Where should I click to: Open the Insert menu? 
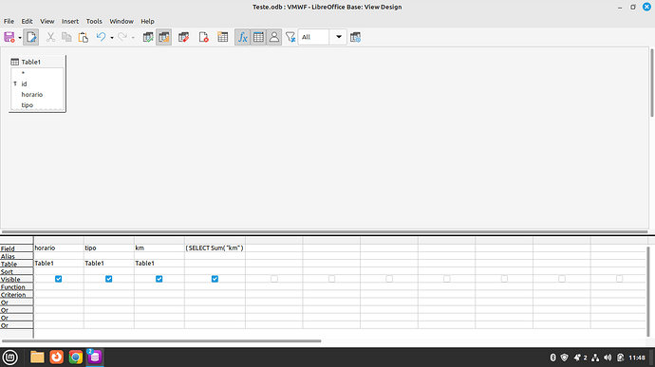tap(70, 21)
